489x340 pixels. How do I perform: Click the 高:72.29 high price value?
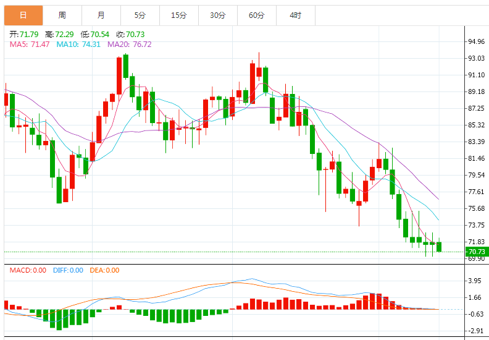pos(59,35)
